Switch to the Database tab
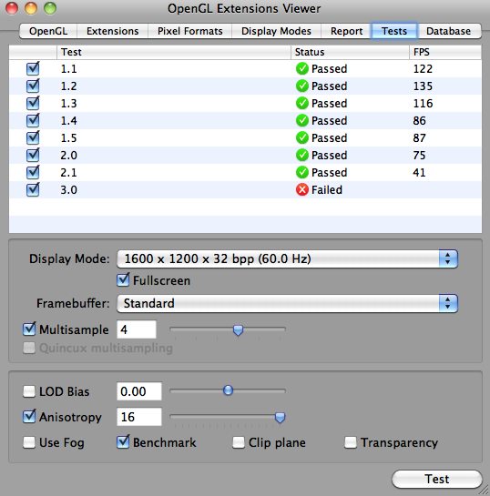This screenshot has height=496, width=490. point(448,31)
